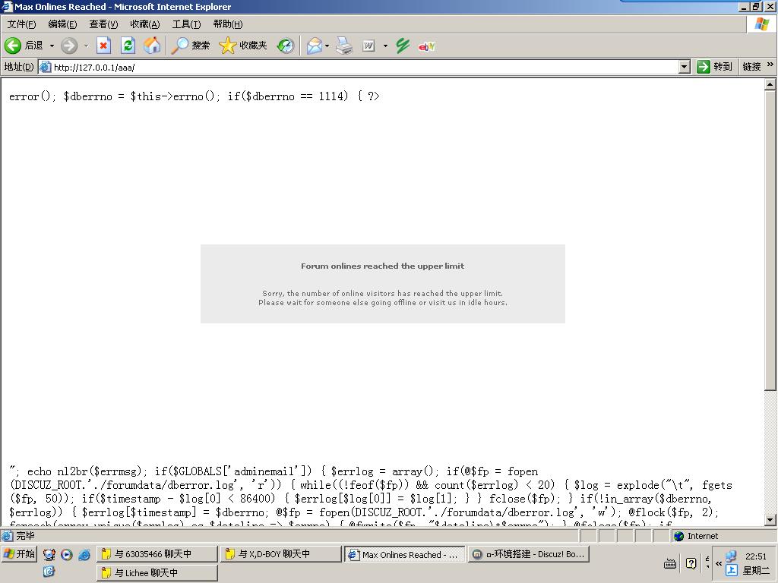The image size is (778, 583).
Task: Switch to 与 Lichee 聊天中 taskbar window
Action: pos(157,572)
